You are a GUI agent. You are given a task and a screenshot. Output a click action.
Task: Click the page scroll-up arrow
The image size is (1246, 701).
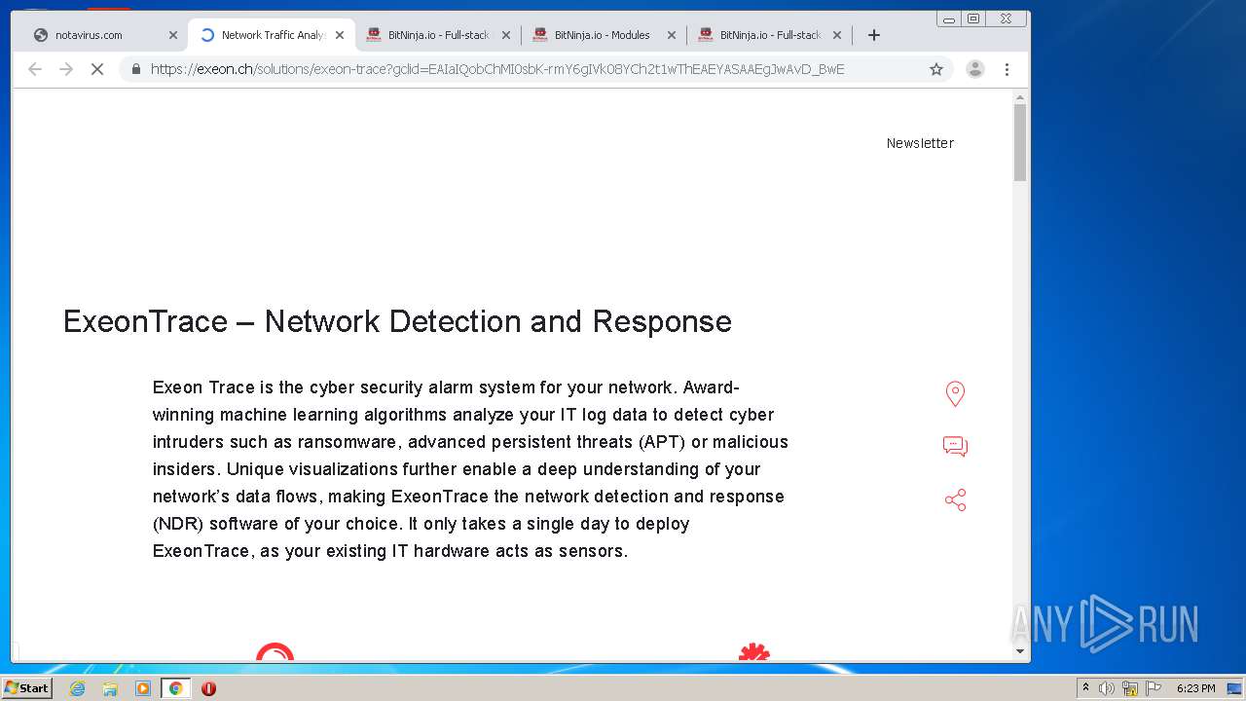(x=1020, y=98)
